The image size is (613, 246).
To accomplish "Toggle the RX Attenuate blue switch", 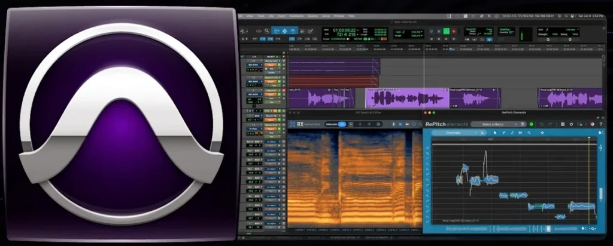I will [342, 124].
